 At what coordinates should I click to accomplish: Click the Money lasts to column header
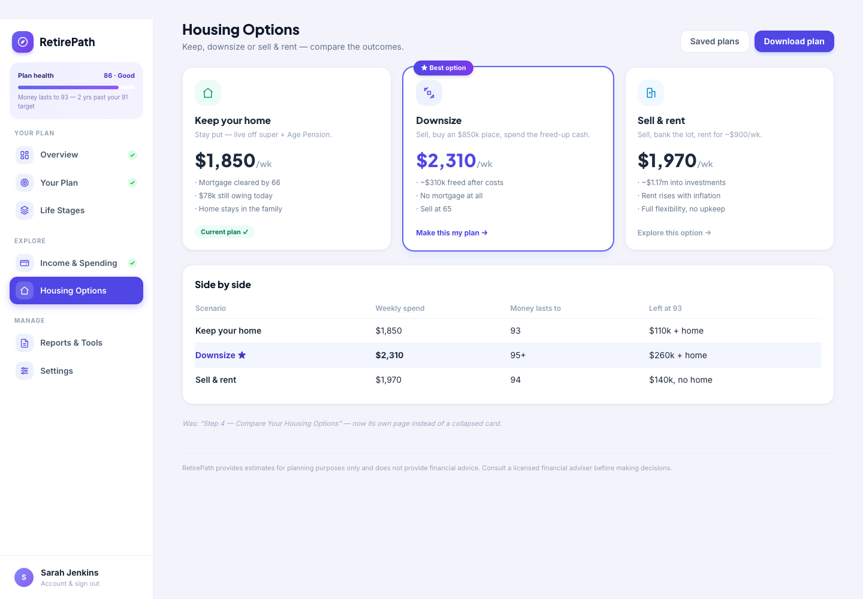[x=535, y=308]
